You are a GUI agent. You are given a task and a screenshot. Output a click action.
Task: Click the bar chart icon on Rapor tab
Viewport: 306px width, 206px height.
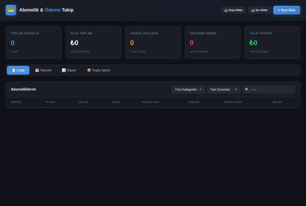pos(64,70)
